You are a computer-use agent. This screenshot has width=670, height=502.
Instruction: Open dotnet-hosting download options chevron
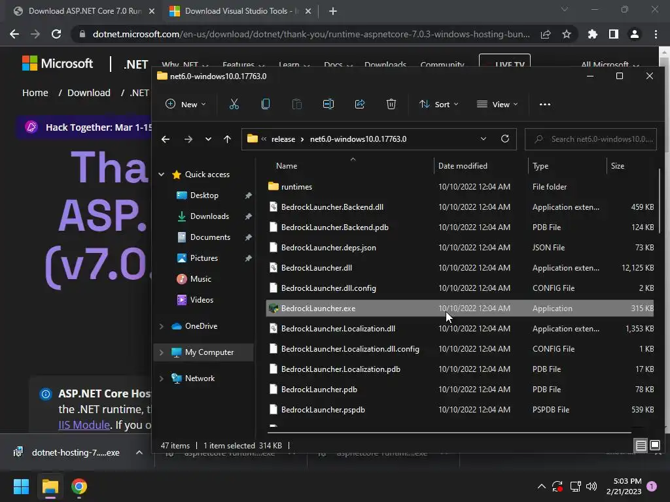(139, 452)
